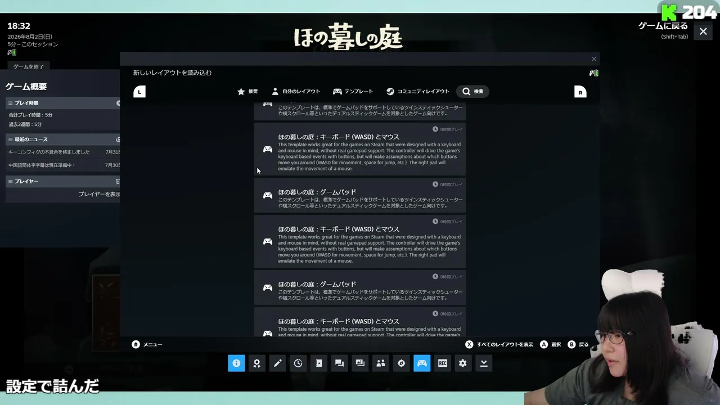The width and height of the screenshot is (720, 405).
Task: Open the friends list people icon
Action: pyautogui.click(x=381, y=363)
